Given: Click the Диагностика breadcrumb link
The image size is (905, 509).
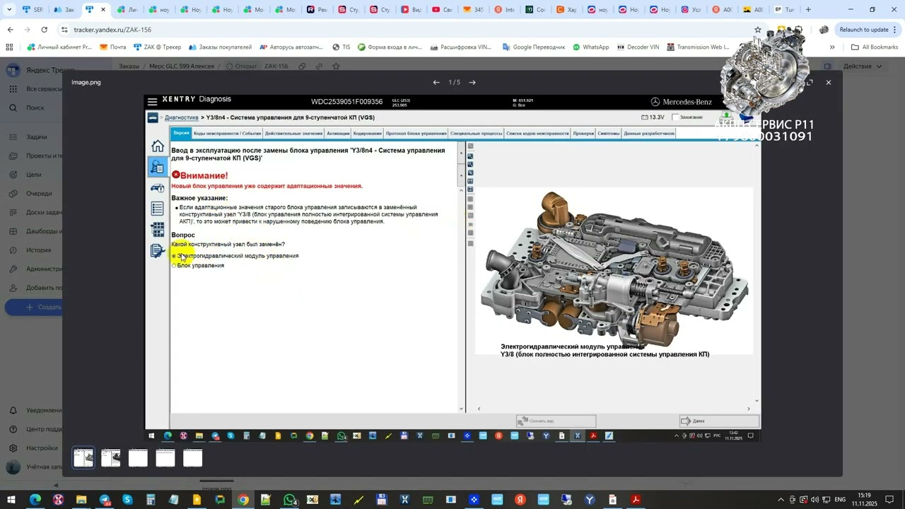Looking at the screenshot, I should click(x=182, y=117).
